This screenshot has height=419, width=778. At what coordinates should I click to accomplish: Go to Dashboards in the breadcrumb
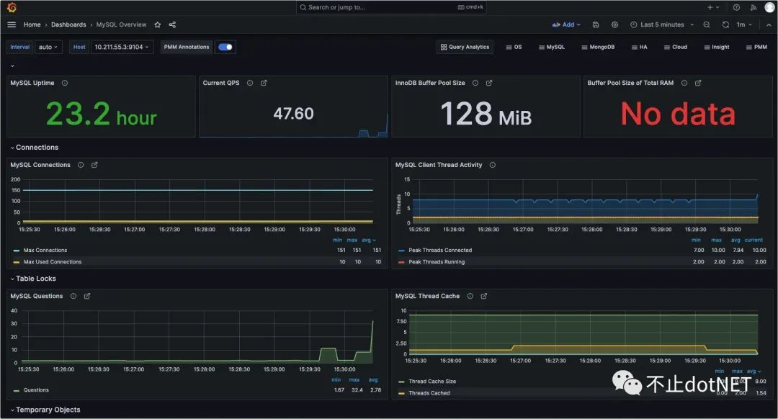(68, 24)
